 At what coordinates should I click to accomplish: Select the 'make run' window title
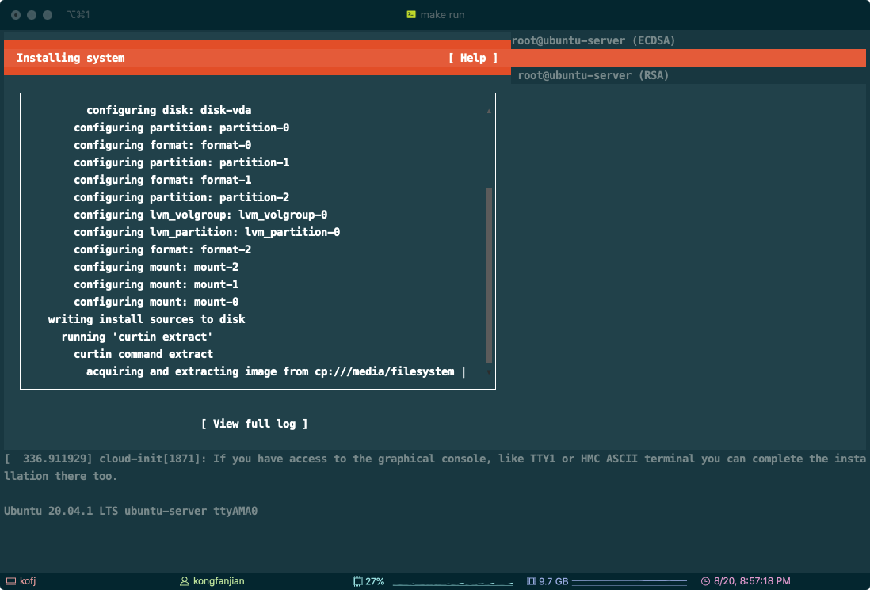coord(442,15)
